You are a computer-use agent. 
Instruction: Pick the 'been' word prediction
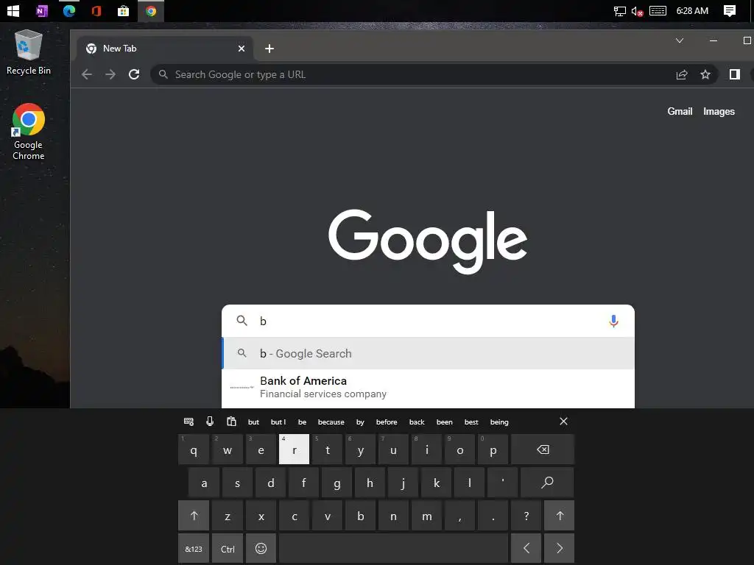tap(444, 422)
